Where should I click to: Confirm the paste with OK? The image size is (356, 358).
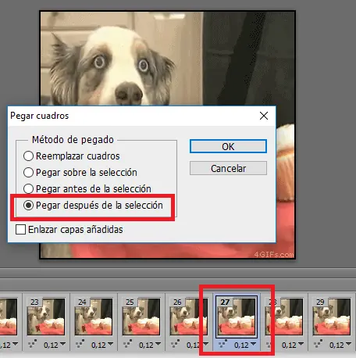coord(228,146)
